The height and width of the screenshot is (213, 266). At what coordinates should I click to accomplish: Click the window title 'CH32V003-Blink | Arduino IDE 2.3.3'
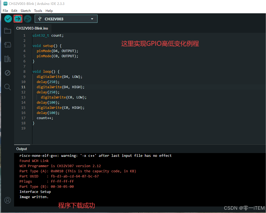[x=37, y=4]
